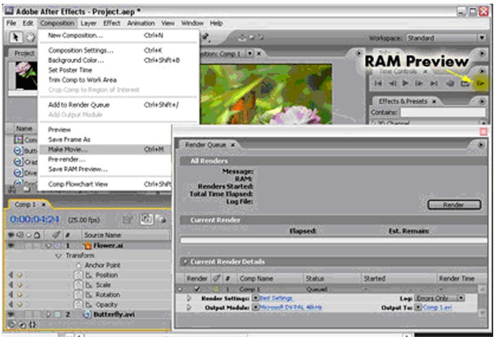495x340 pixels.
Task: Toggle Opacity keyframe checkbox diamond
Action: pyautogui.click(x=20, y=305)
